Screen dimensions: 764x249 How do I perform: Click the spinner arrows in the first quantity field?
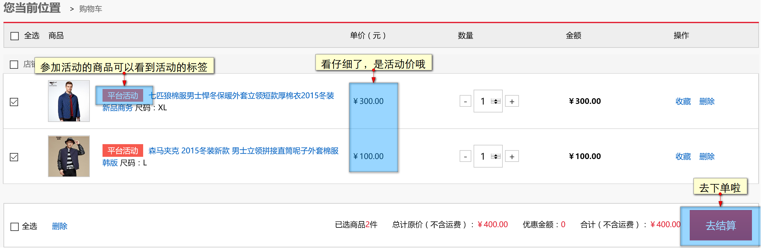pyautogui.click(x=495, y=101)
